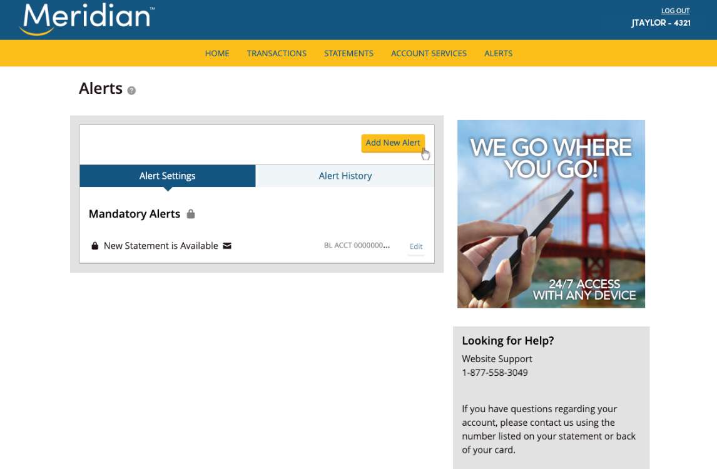Screen dimensions: 717x469
Task: Click the Looking for Help? heading
Action: tap(507, 341)
